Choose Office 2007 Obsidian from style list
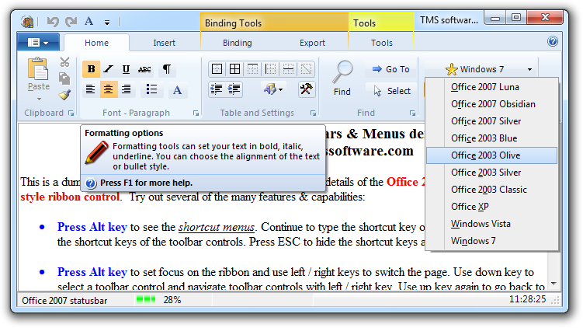Screen dimensions: 583x328 point(493,104)
